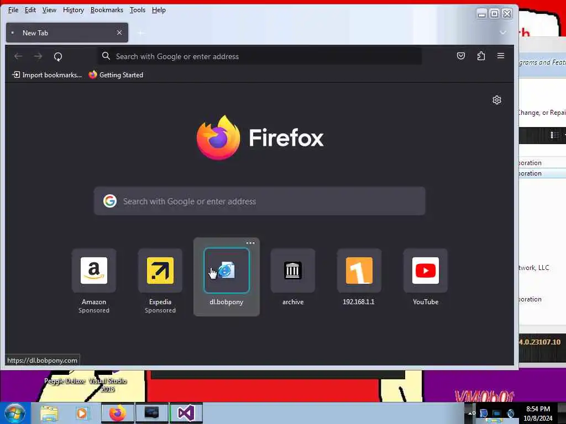Viewport: 566px width, 424px height.
Task: Open Visual Studio from taskbar
Action: pos(186,413)
